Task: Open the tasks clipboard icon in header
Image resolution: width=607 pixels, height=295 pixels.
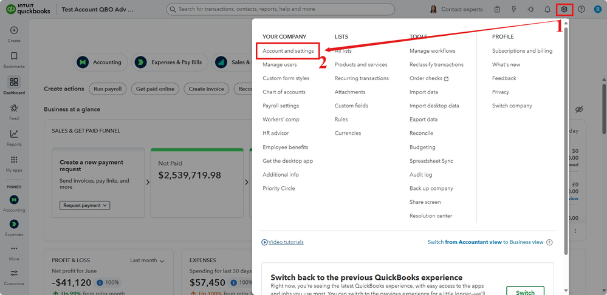Action: tap(498, 9)
